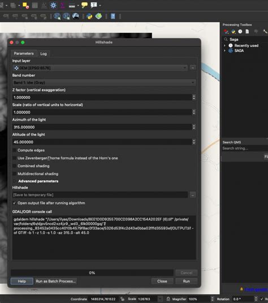This screenshot has width=268, height=303.
Task: Click the Processing Toolbox models icon
Action: point(226,32)
